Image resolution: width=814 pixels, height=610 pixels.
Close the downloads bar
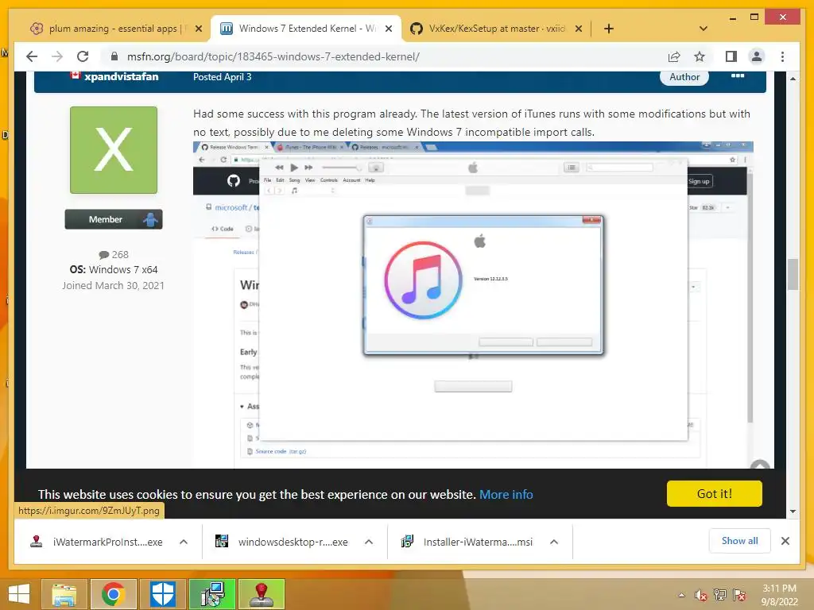tap(785, 541)
